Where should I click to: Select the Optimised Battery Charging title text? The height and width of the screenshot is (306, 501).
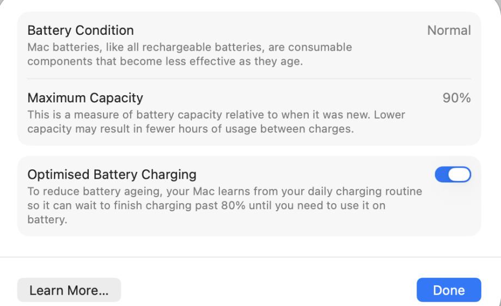112,174
